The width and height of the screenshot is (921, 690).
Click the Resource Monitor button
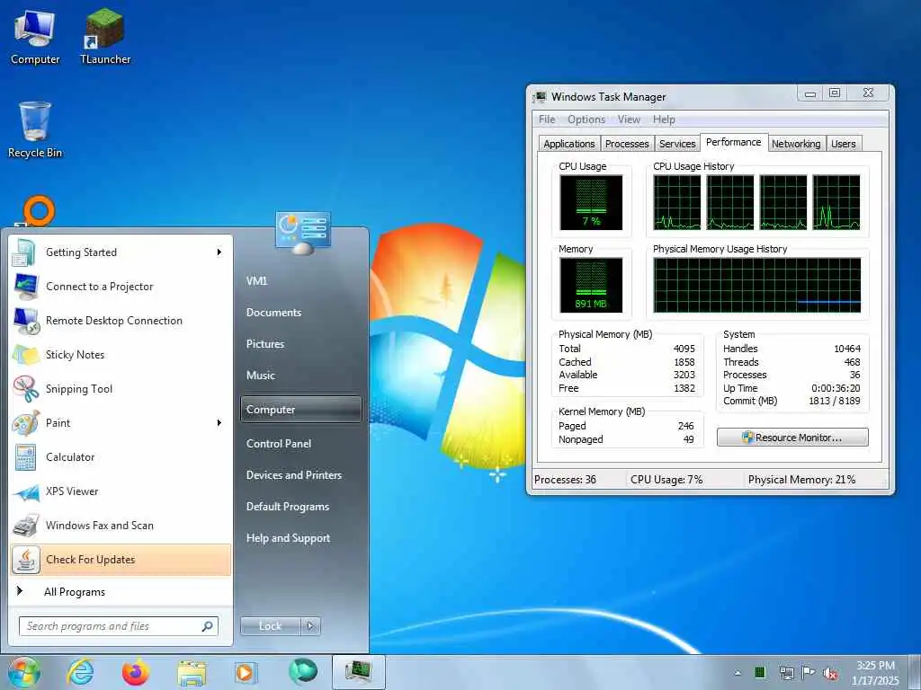(792, 438)
